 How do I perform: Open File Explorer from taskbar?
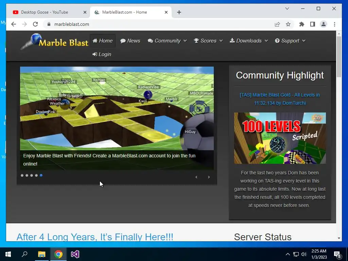pyautogui.click(x=41, y=254)
